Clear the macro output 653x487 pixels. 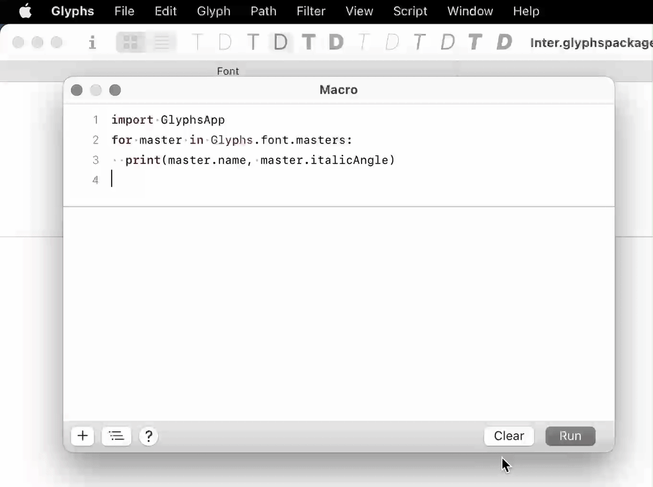509,436
